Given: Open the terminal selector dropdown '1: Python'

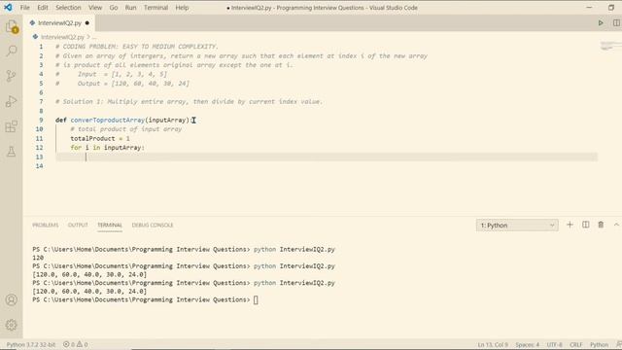Looking at the screenshot, I should coord(517,225).
